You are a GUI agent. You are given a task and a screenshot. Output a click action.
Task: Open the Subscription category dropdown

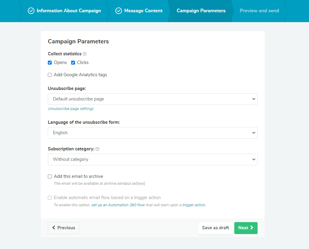click(152, 159)
